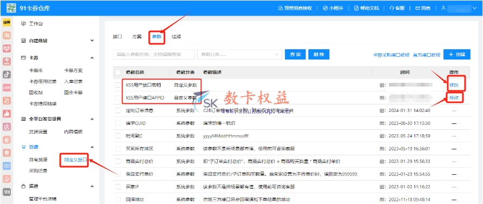Open the orange Kuaishou platform icon
The height and width of the screenshot is (204, 483).
7,101
